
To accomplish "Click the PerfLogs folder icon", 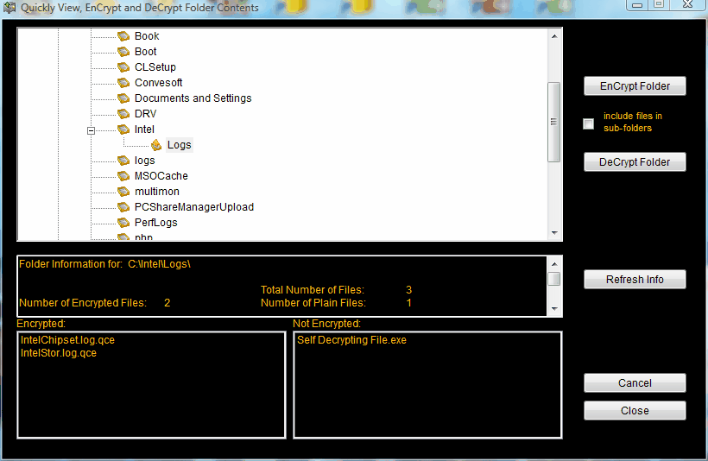I will pyautogui.click(x=123, y=223).
